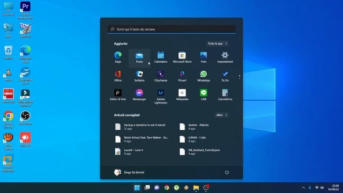Launch the To Do app

click(225, 76)
